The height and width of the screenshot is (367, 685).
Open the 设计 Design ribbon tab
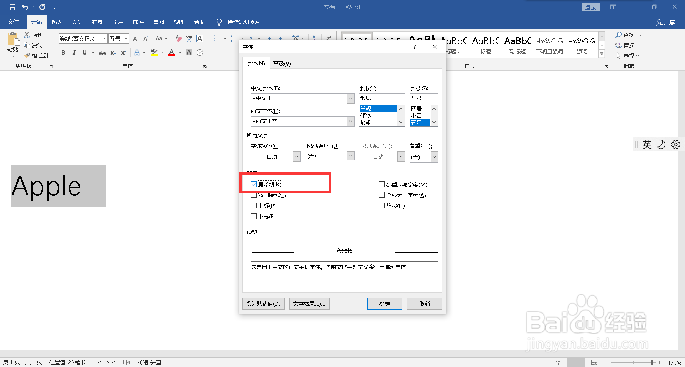click(77, 22)
